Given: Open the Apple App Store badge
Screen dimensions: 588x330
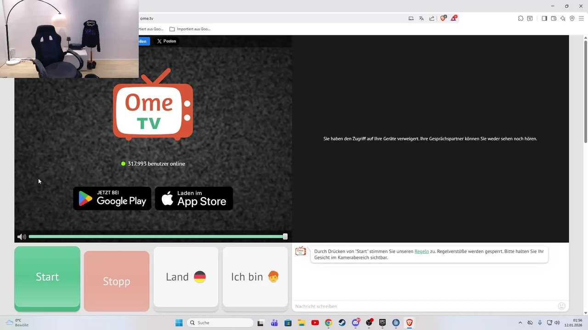Looking at the screenshot, I should [194, 198].
